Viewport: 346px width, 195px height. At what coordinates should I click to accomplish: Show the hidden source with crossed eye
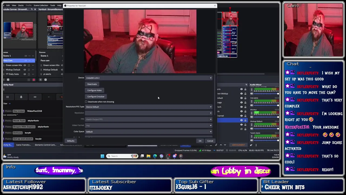[241, 129]
